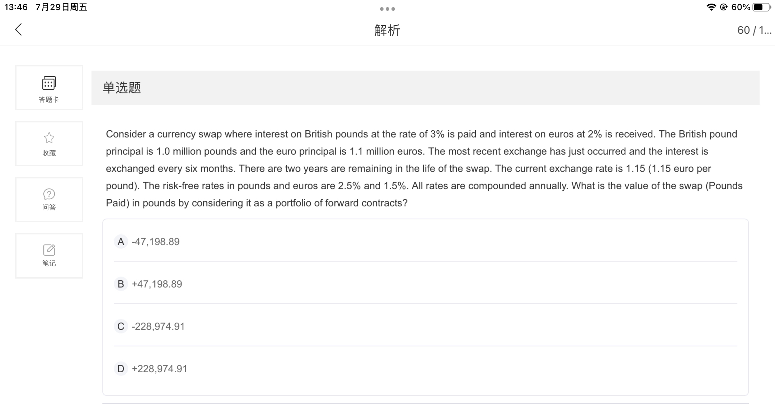775x415 pixels.
Task: Tap the battery status icon
Action: click(x=761, y=7)
